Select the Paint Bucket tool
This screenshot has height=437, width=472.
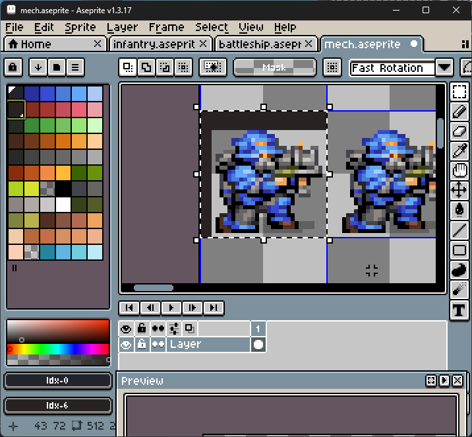pyautogui.click(x=459, y=210)
